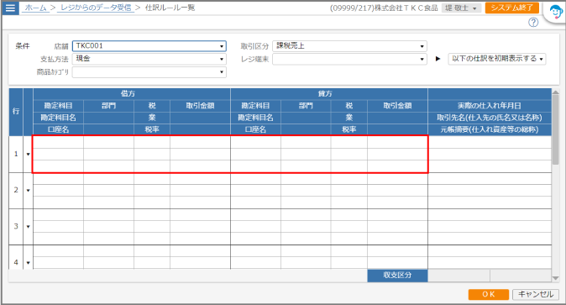Screen dimensions: 566x305
Task: Open 以下の仕訳を初期表示する dropdown
Action: (496, 59)
